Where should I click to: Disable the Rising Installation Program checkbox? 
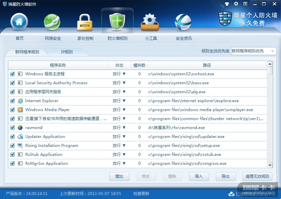12,146
